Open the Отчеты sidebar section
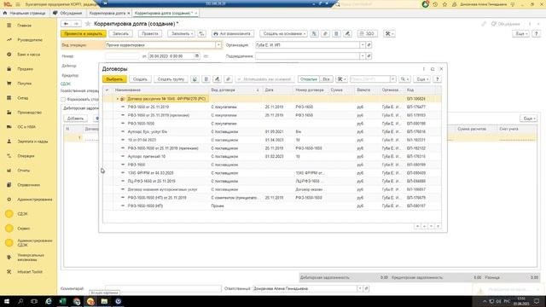 (x=23, y=171)
